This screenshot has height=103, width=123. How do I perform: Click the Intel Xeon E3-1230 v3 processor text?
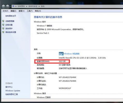click(x=82, y=58)
